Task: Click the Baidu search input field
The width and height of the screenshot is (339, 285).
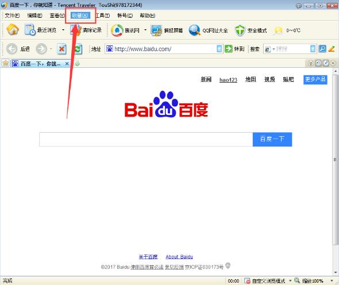Action: pyautogui.click(x=146, y=139)
